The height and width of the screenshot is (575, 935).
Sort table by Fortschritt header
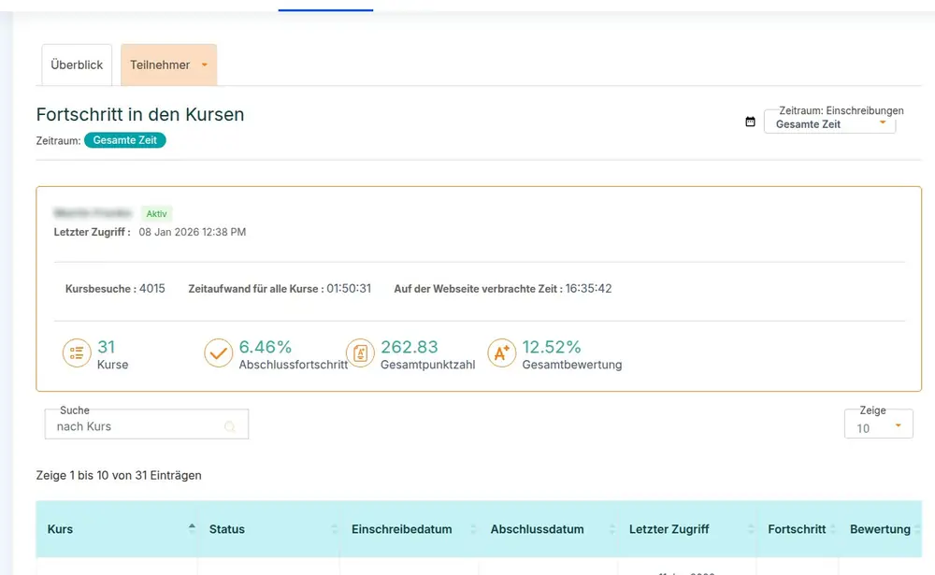(797, 529)
